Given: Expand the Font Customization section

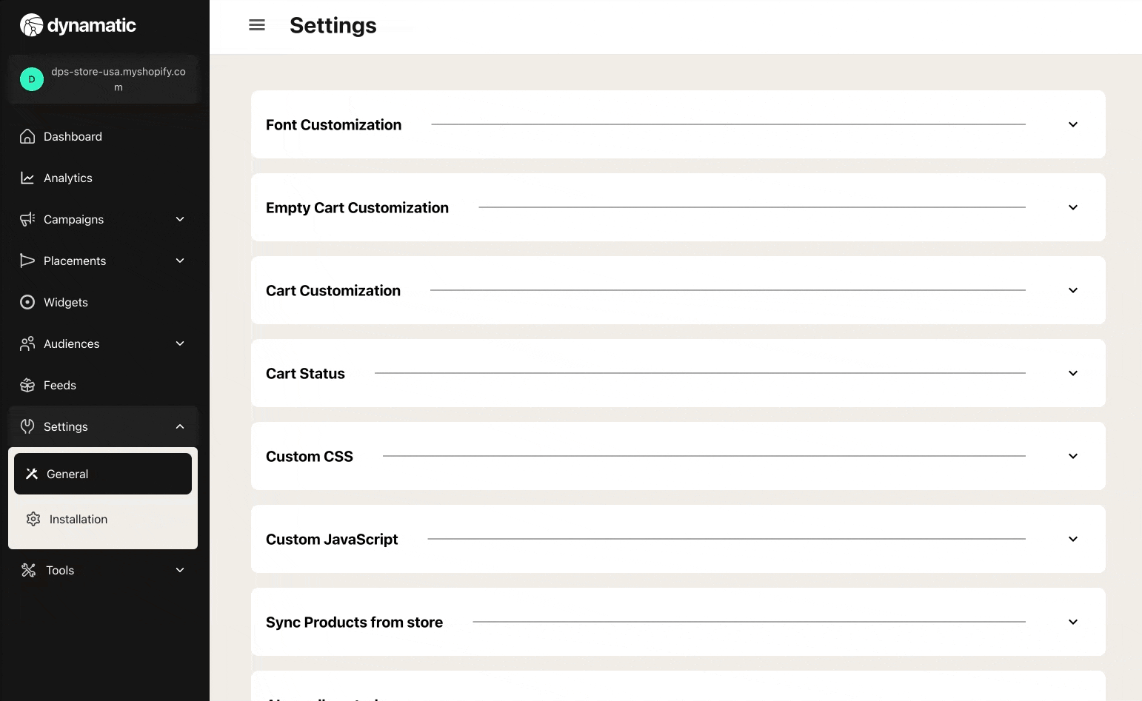Looking at the screenshot, I should (1072, 124).
